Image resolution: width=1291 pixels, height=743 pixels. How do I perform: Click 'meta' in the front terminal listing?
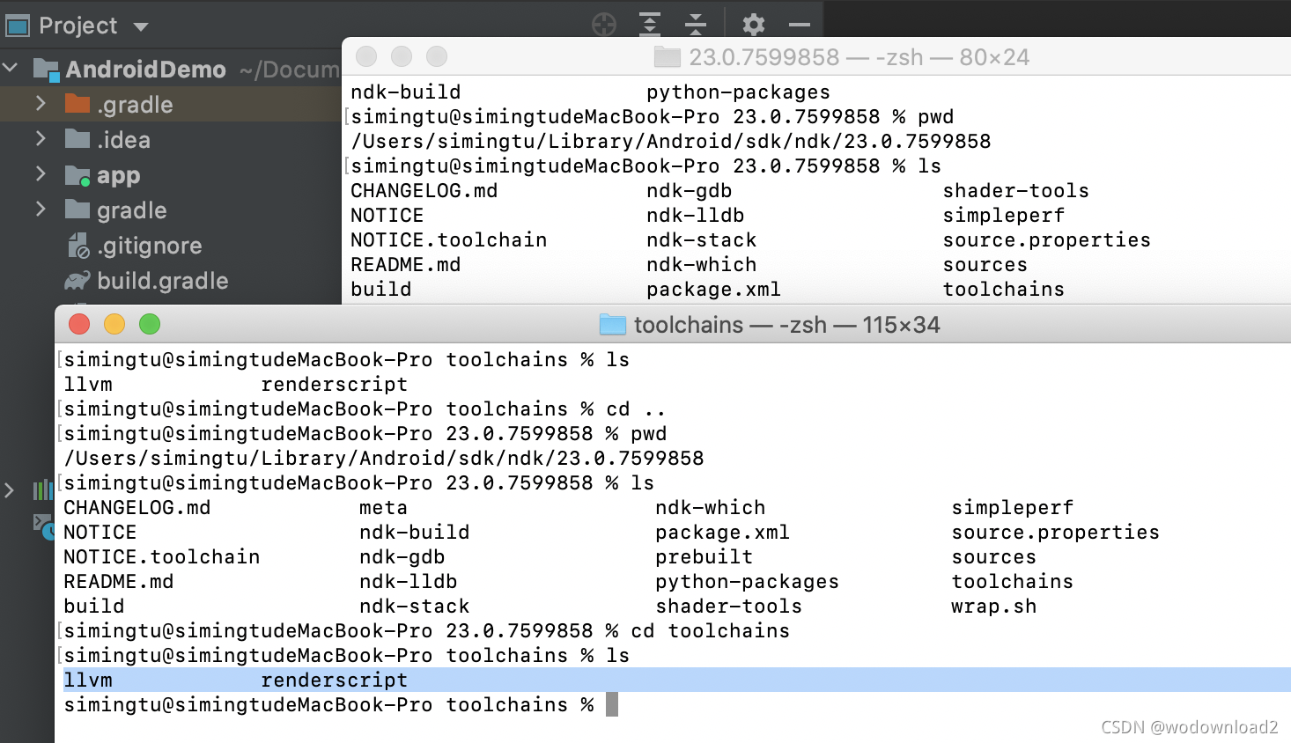[x=384, y=507]
